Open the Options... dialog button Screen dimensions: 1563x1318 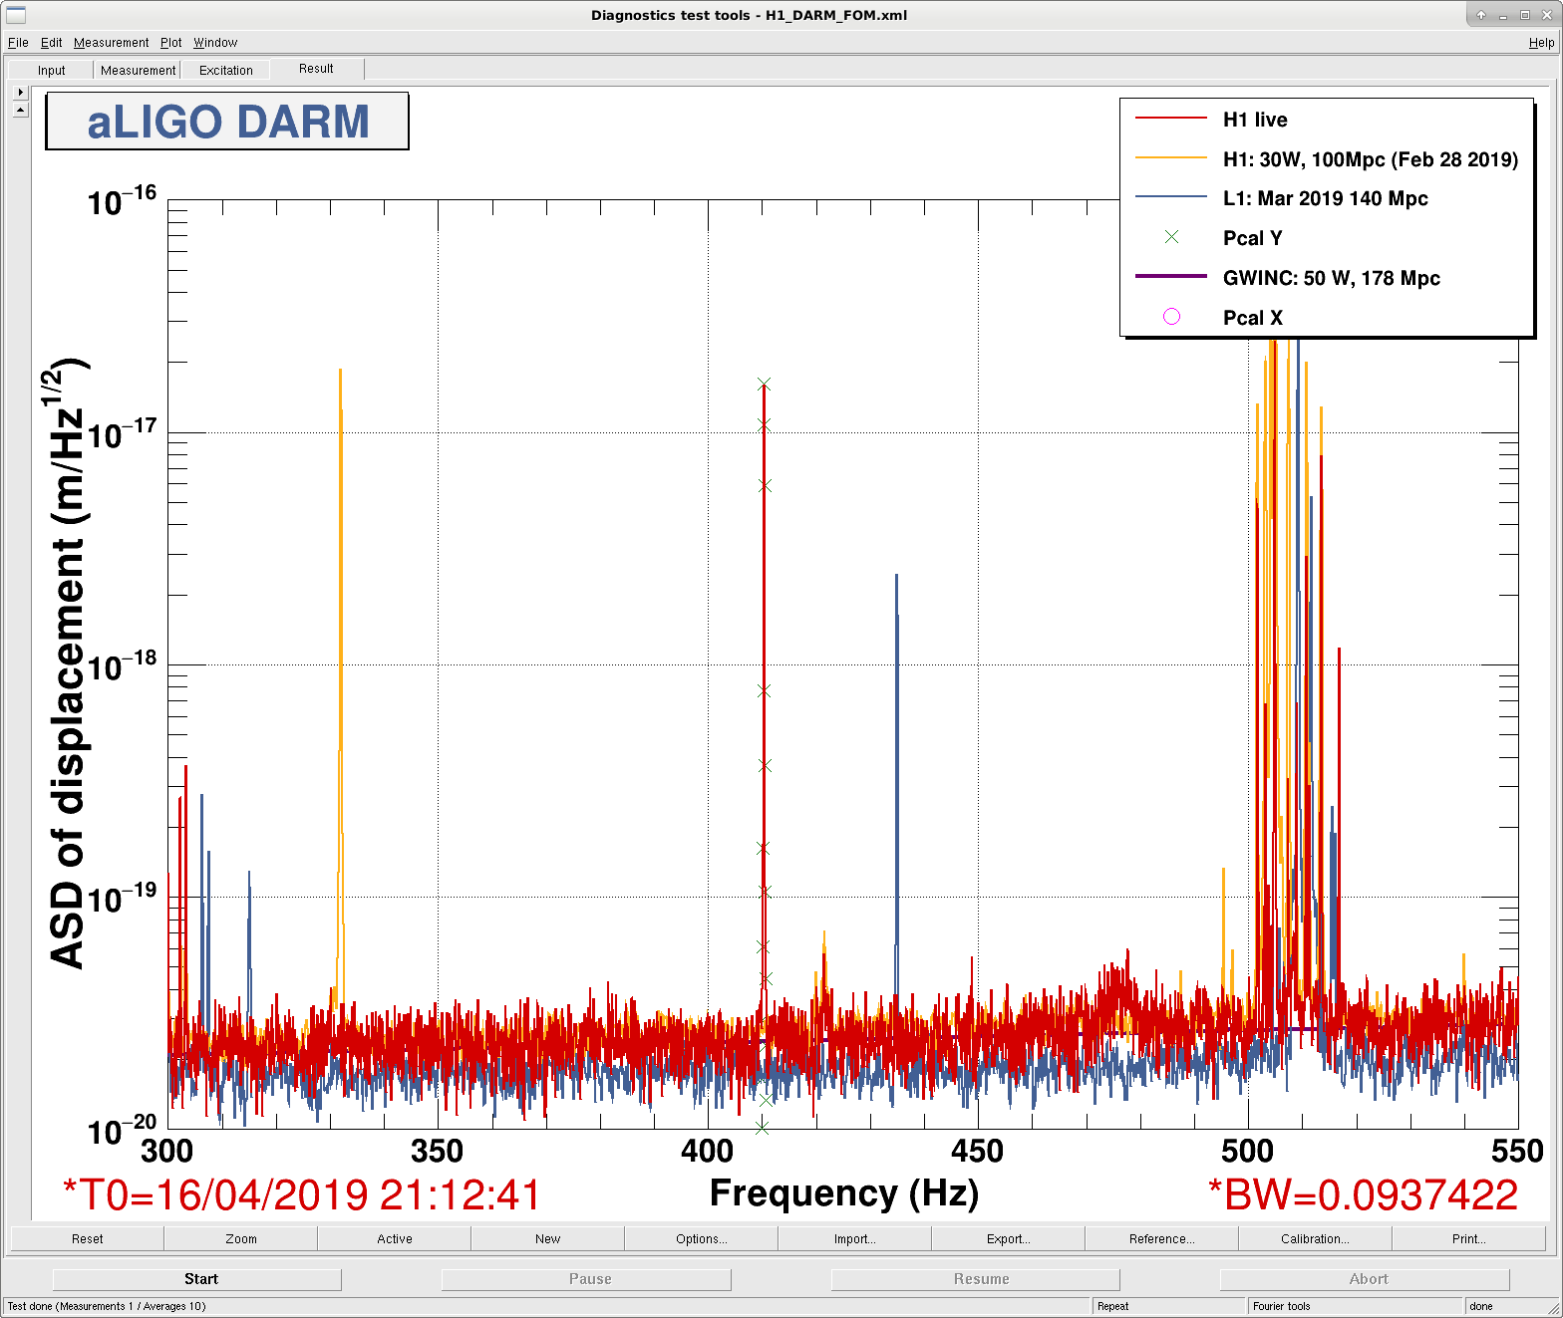click(x=702, y=1238)
